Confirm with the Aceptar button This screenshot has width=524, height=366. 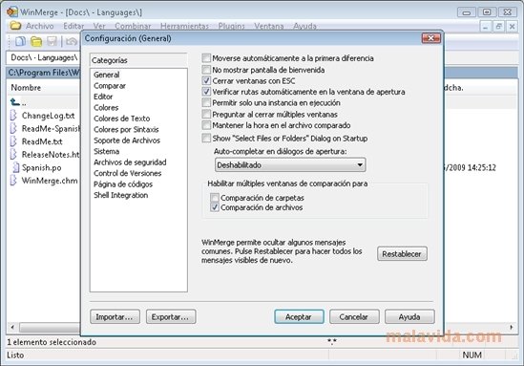coord(299,316)
